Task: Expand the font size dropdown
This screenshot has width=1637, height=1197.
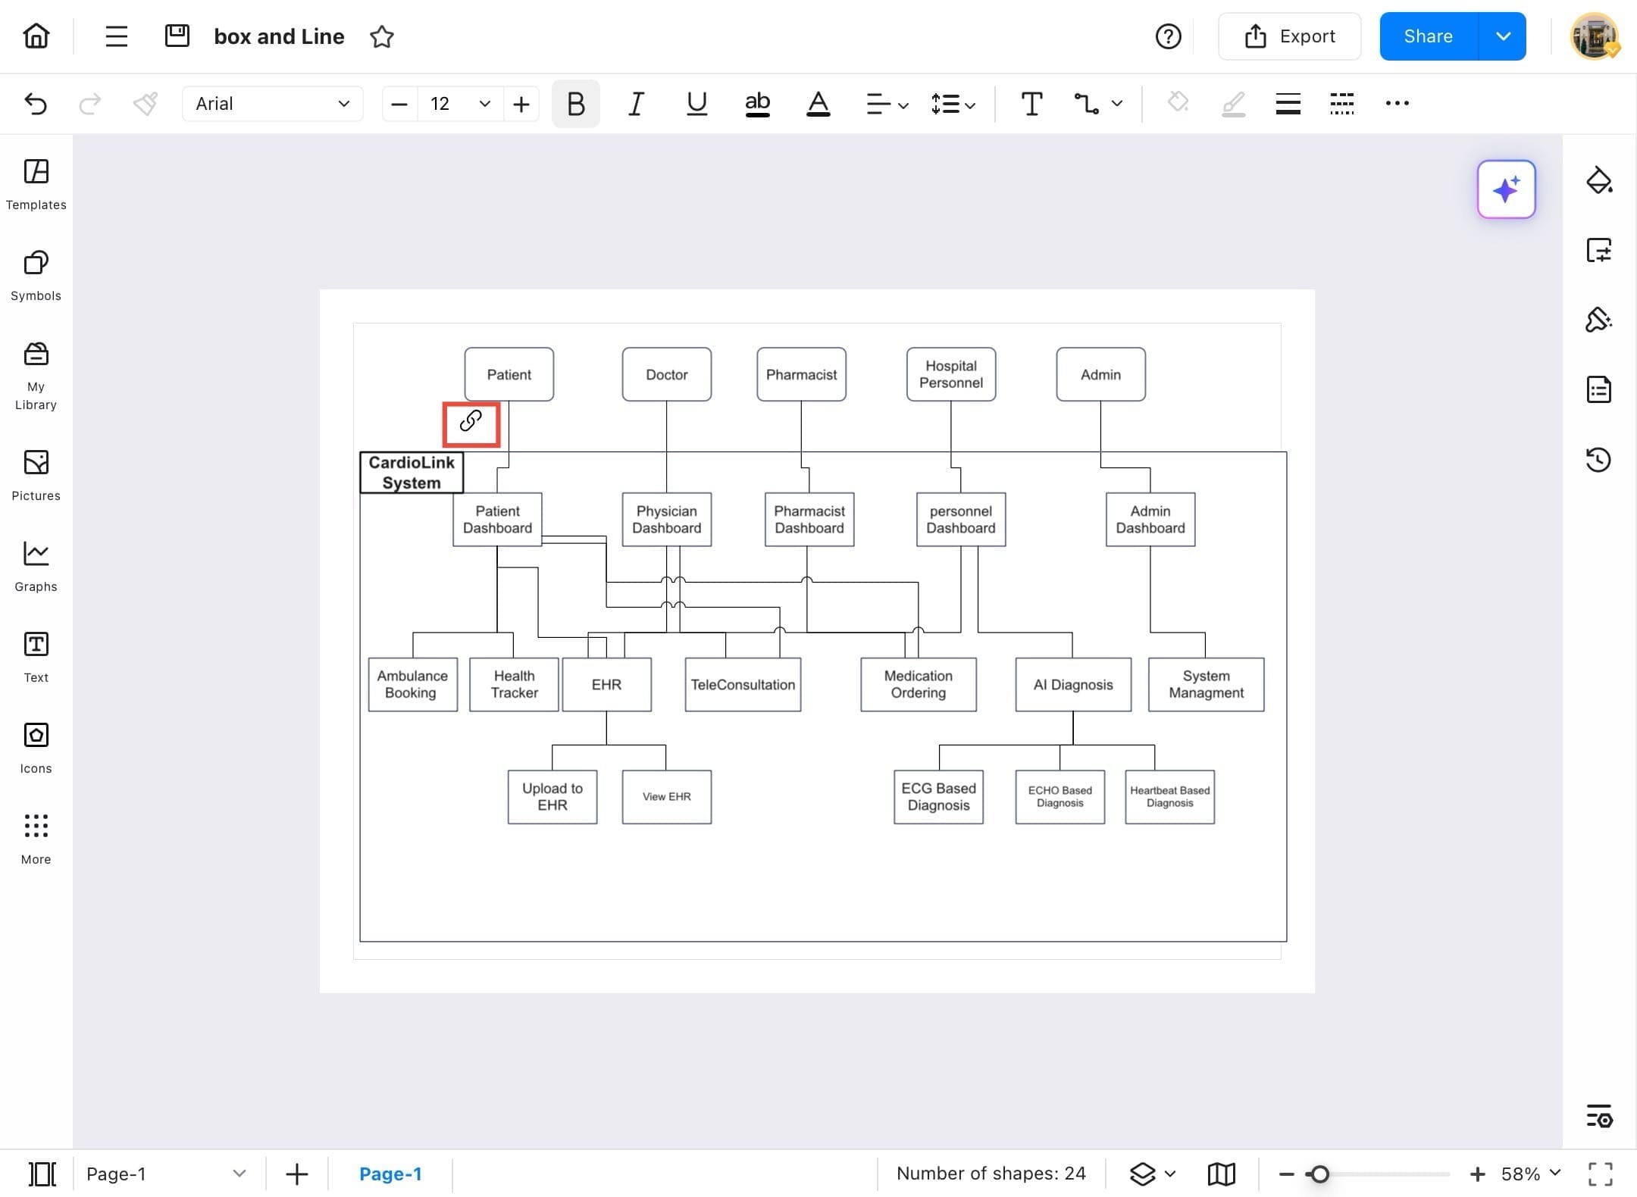Action: 484,104
